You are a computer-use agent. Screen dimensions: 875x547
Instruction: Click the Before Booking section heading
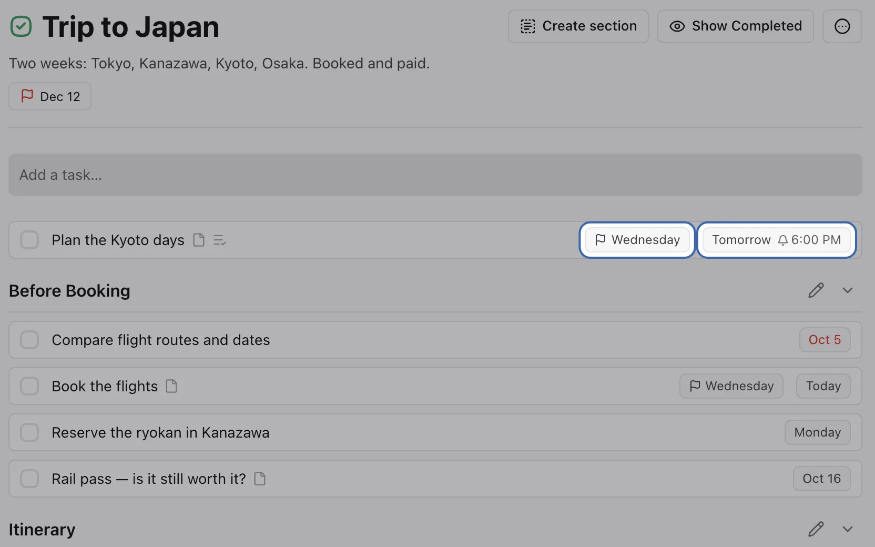pos(69,291)
